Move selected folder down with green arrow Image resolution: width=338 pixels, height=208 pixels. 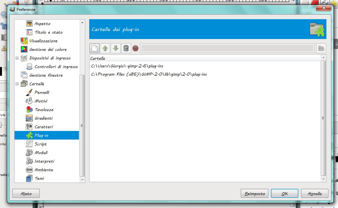(116, 48)
